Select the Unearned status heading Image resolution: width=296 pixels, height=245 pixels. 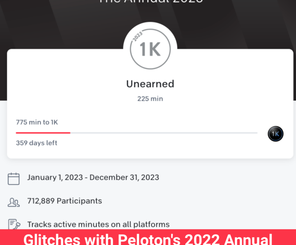pos(150,84)
